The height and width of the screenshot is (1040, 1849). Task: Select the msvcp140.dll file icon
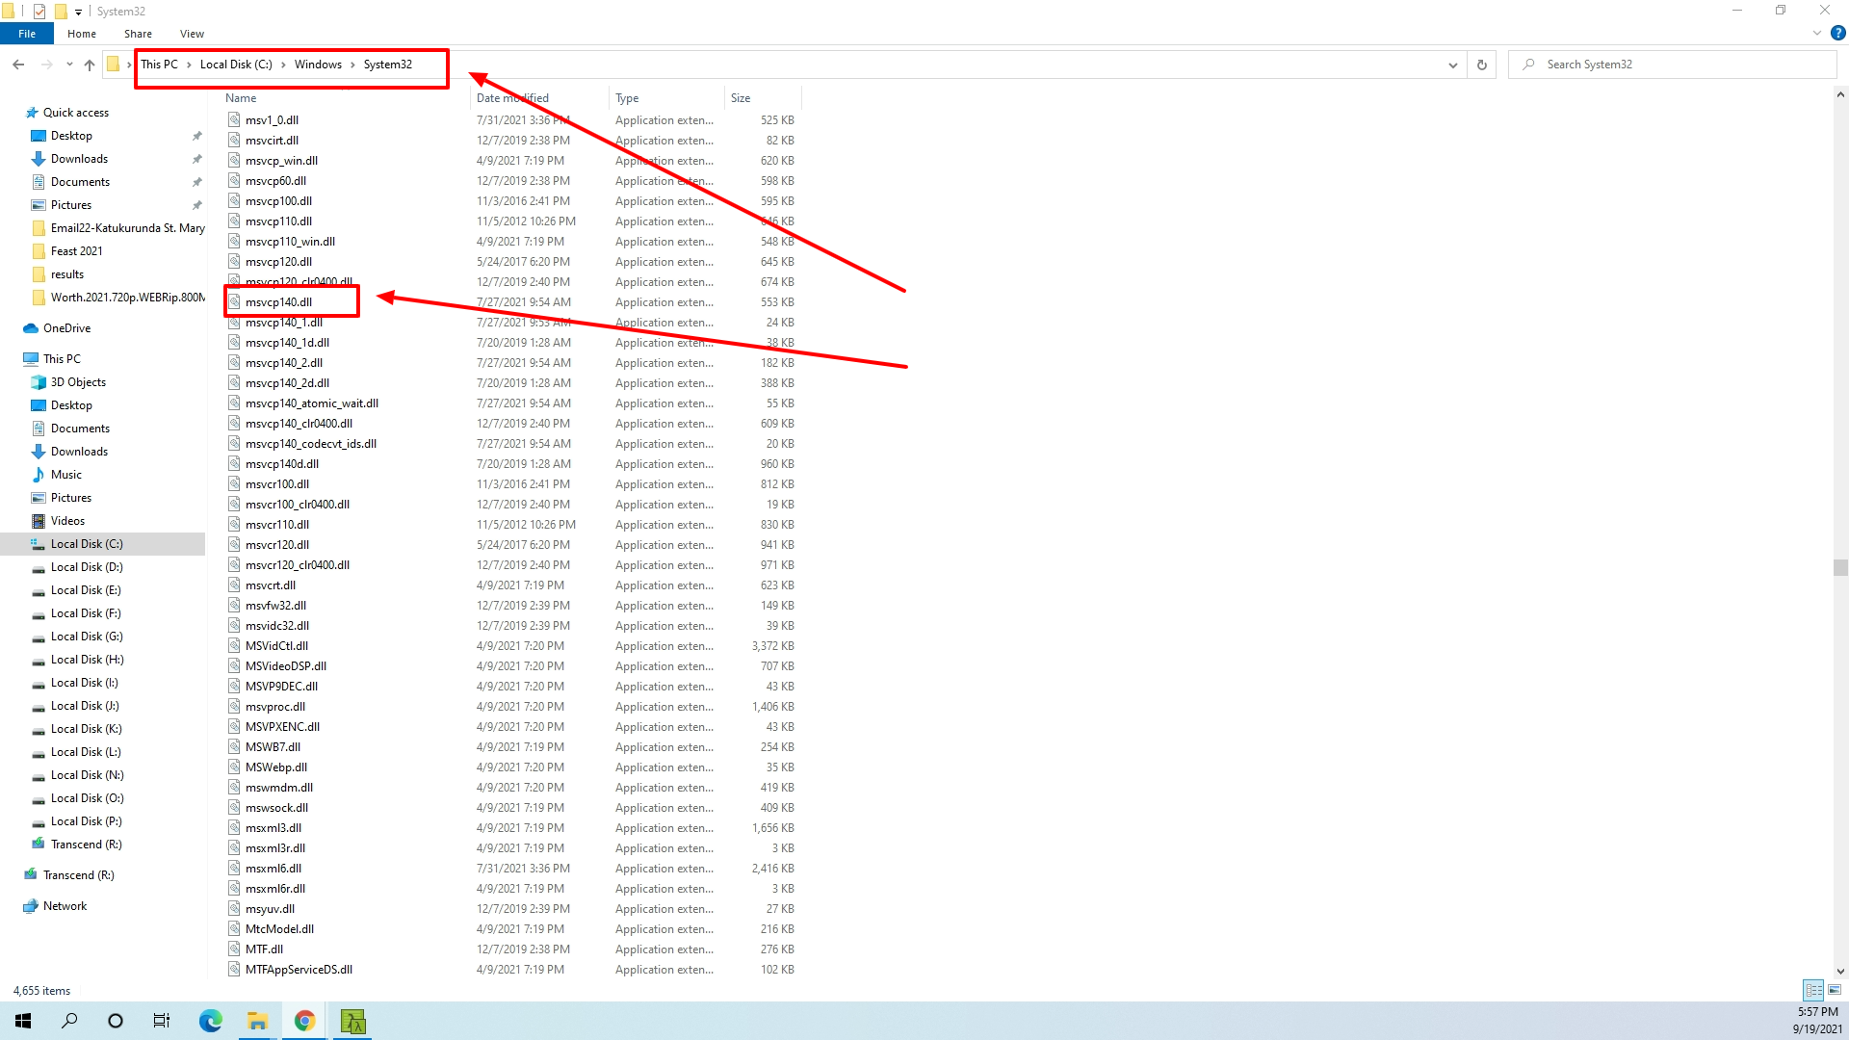(234, 302)
